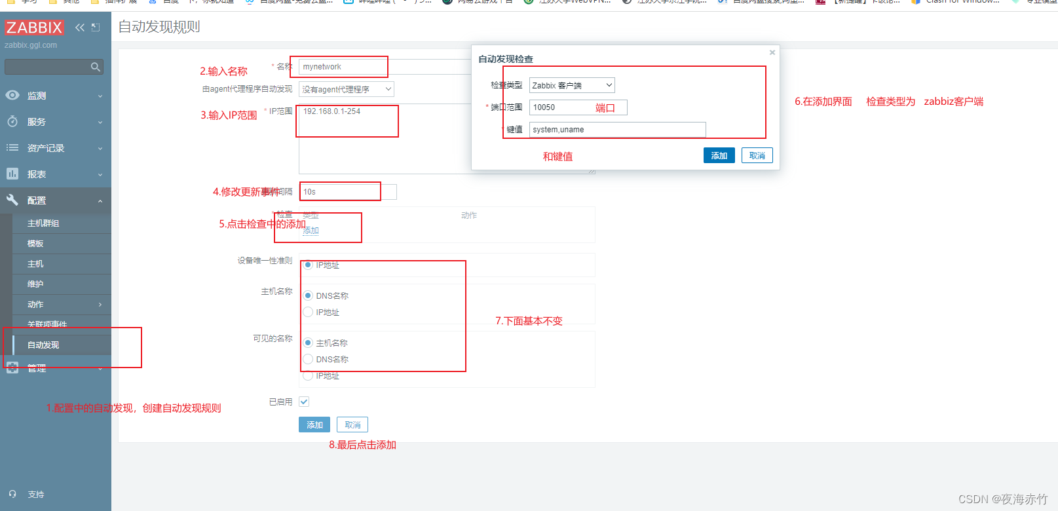Expand the 报表 menu
The width and height of the screenshot is (1058, 511).
point(100,174)
